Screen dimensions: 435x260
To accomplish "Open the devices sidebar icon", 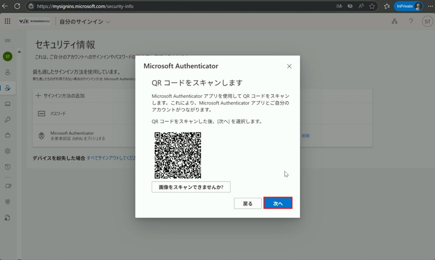I will [7, 104].
